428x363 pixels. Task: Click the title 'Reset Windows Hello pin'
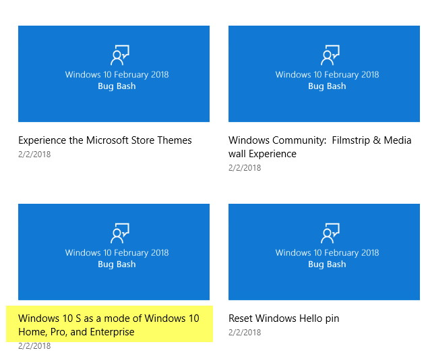pos(284,318)
